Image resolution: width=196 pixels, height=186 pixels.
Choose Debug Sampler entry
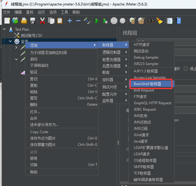point(151,57)
